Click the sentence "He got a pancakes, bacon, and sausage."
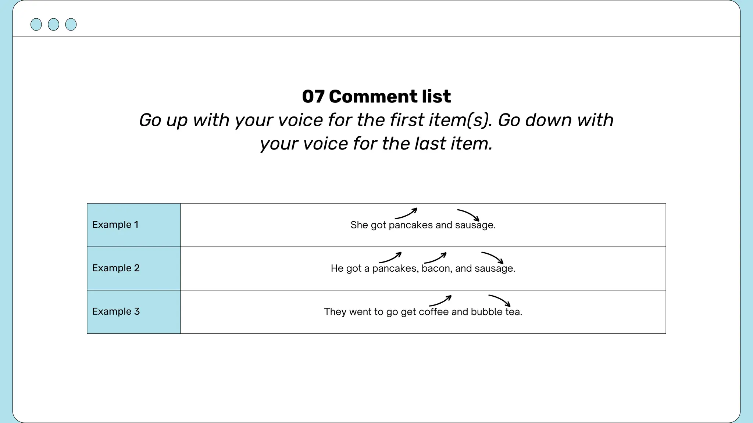This screenshot has width=753, height=423. (423, 268)
